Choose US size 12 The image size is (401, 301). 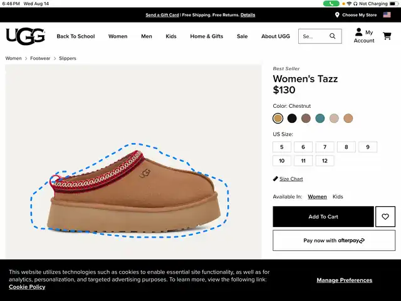click(x=325, y=161)
